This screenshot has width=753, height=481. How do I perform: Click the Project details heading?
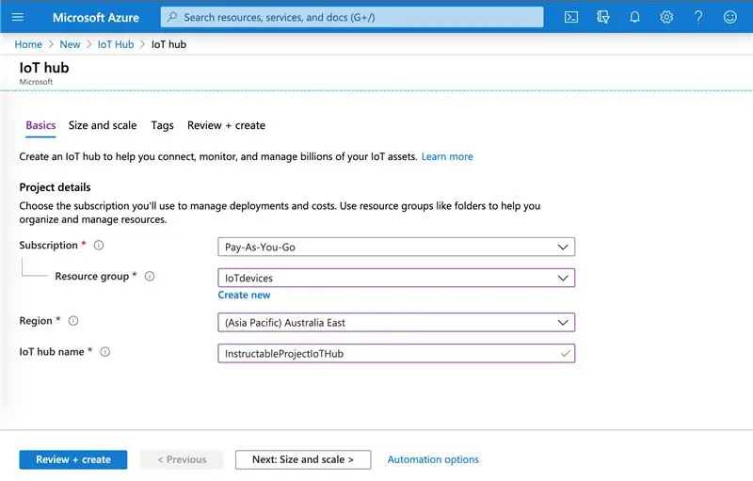pyautogui.click(x=55, y=187)
